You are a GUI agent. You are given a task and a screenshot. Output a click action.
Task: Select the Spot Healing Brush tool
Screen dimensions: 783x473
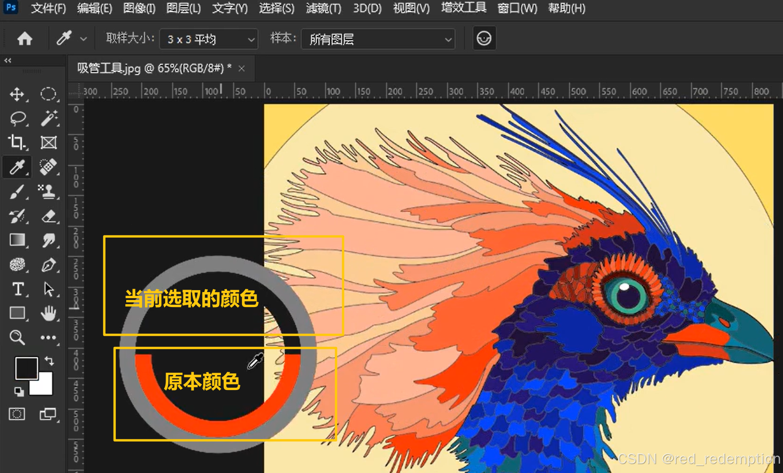(48, 167)
